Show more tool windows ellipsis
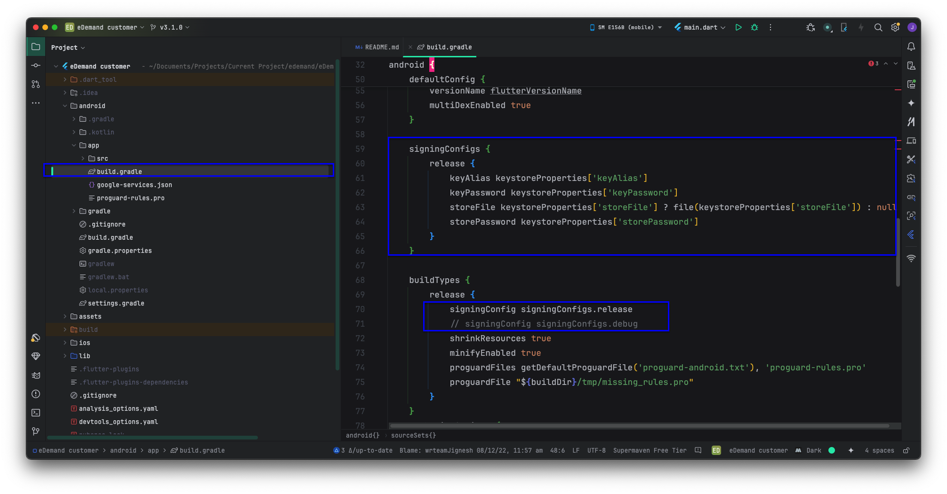 tap(36, 103)
